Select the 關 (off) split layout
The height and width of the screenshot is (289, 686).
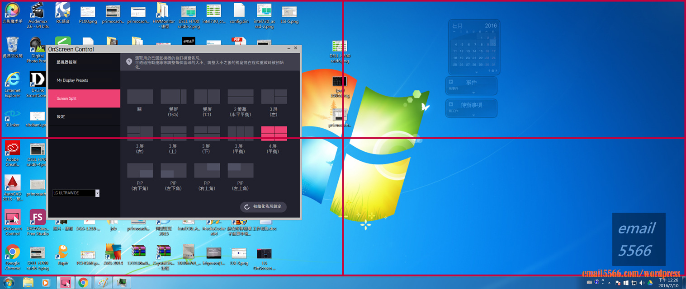coord(140,97)
